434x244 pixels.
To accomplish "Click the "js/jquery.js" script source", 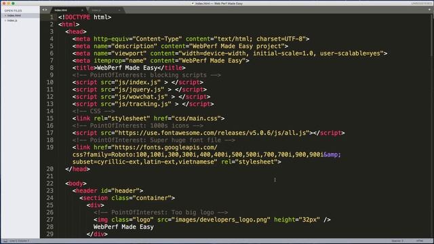I will tap(139, 89).
